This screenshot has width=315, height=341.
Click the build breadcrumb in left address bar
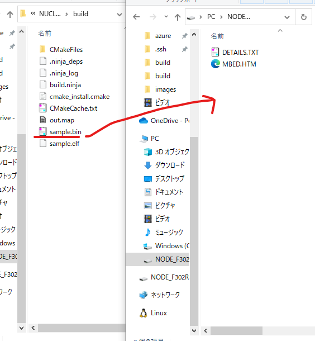click(80, 14)
